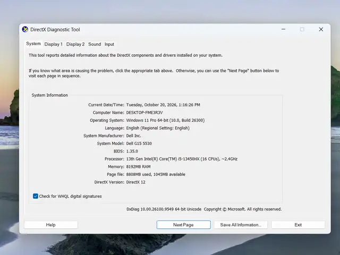
Task: Open the Display 2 tab
Action: click(75, 44)
